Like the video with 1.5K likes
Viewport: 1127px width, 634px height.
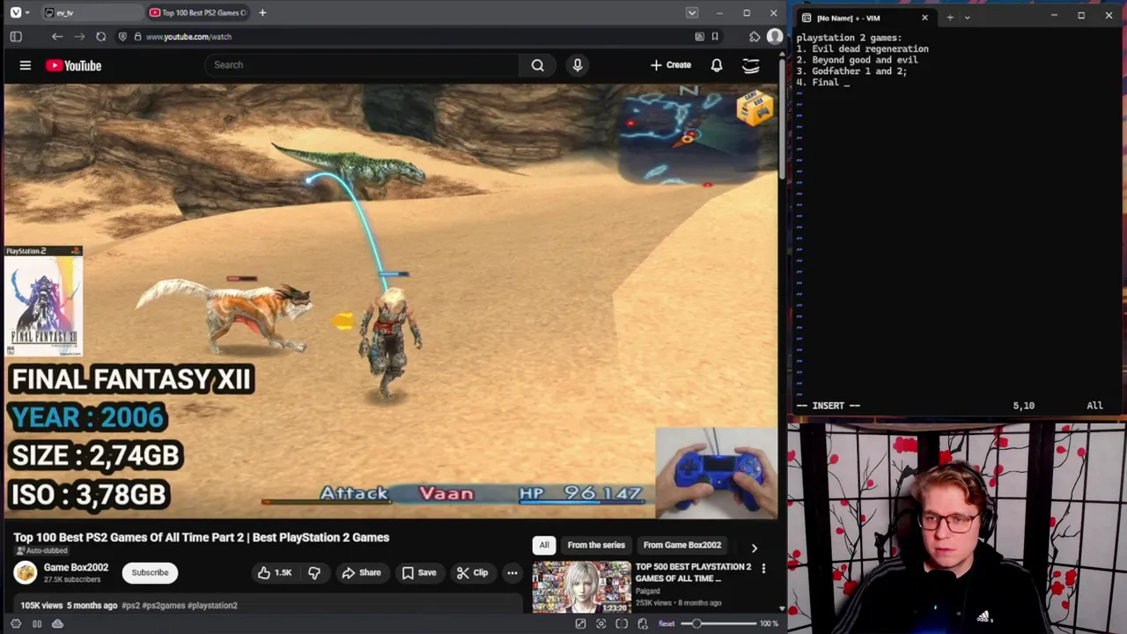(275, 572)
